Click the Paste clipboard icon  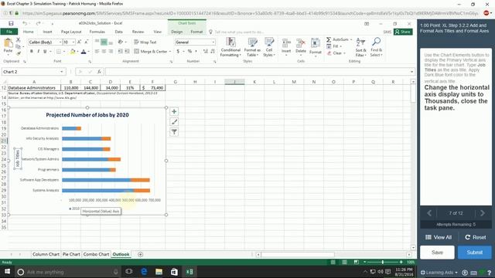(8, 43)
